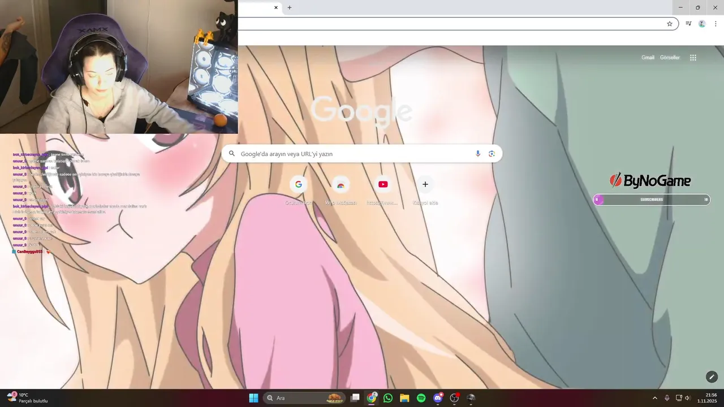Click the system tray microphone icon

(667, 398)
